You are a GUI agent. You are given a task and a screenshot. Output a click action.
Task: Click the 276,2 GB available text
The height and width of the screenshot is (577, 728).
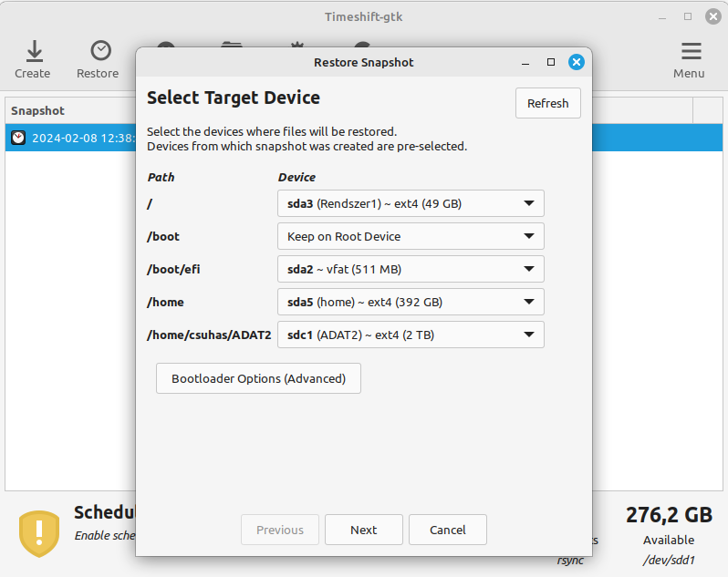669,515
